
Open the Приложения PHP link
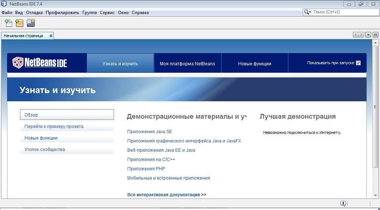[146, 168]
